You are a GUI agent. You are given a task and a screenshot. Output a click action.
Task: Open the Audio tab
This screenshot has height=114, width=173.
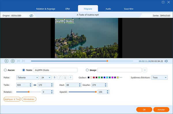tap(108, 9)
